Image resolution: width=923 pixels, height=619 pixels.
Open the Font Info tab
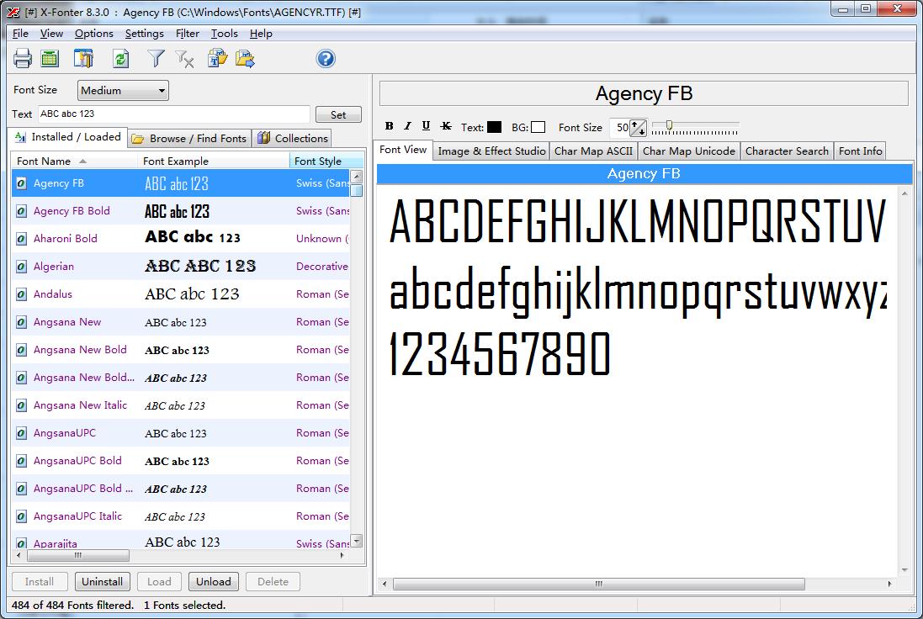(x=860, y=151)
